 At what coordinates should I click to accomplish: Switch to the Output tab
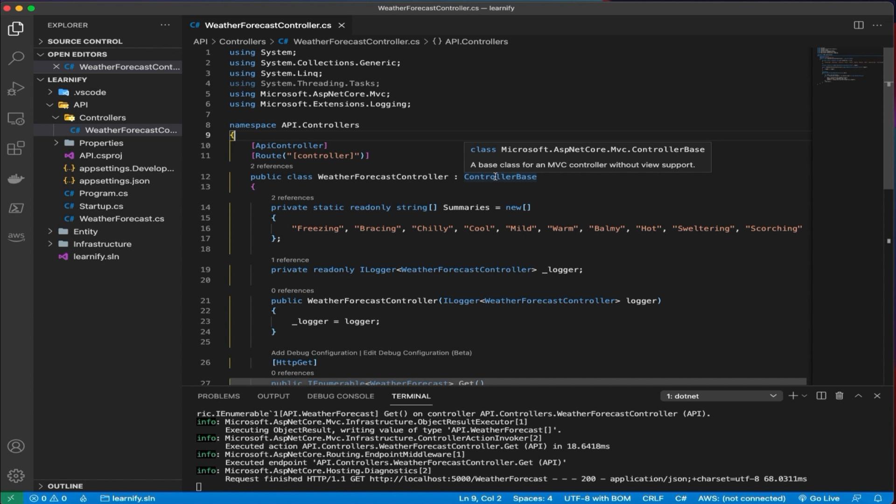(273, 396)
